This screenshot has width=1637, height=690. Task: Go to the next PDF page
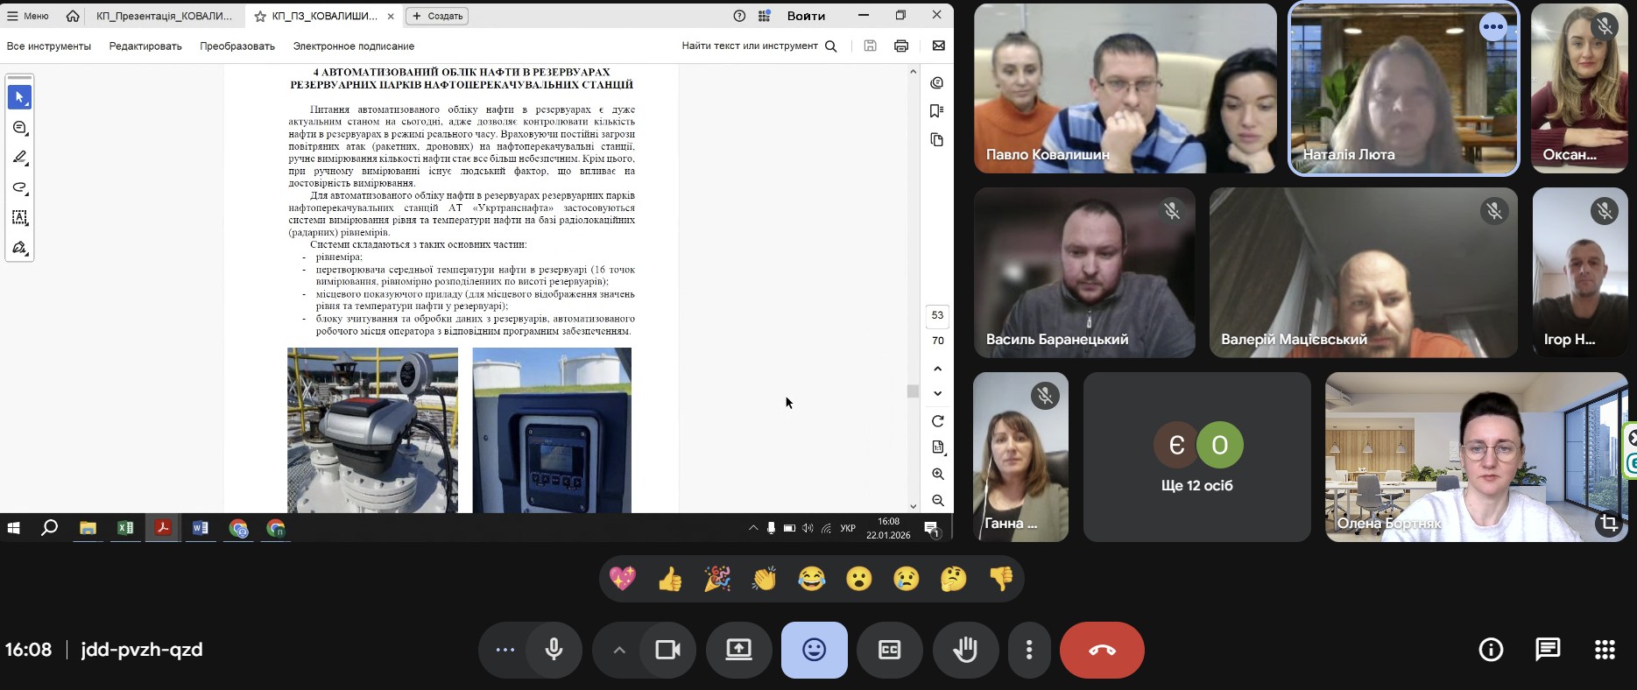938,394
